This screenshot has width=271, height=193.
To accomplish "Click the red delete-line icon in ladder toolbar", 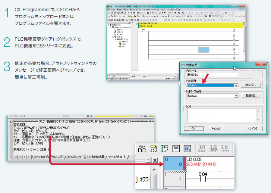I will 180,16.
